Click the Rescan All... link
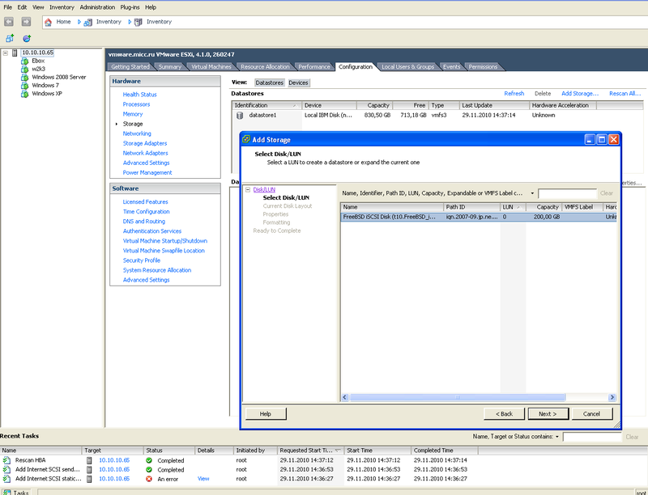Image resolution: width=648 pixels, height=495 pixels. [x=625, y=94]
